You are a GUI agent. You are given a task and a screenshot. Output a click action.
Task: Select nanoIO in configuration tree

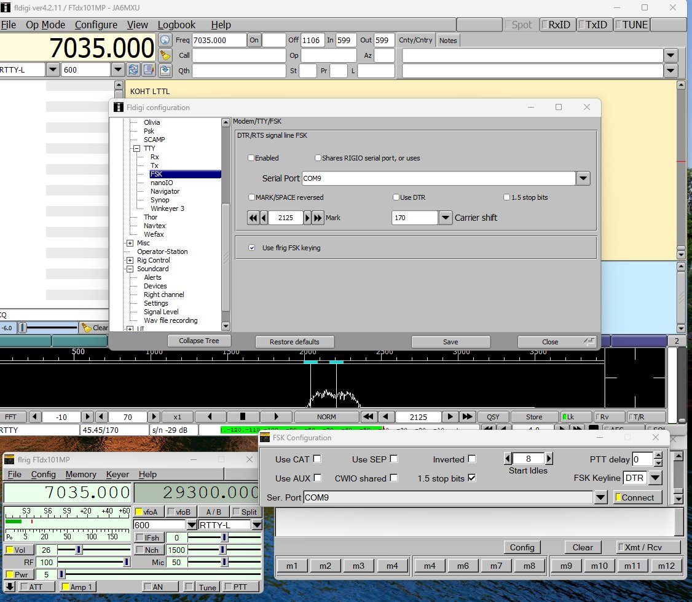point(162,183)
